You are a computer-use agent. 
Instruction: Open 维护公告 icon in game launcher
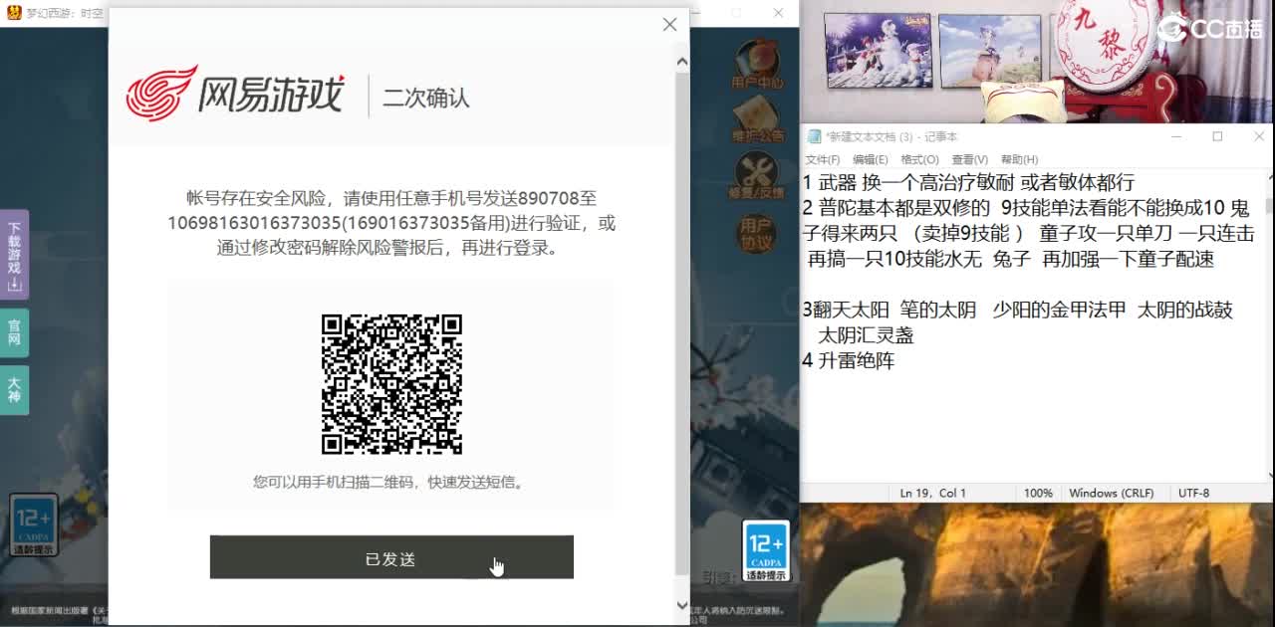tap(757, 119)
